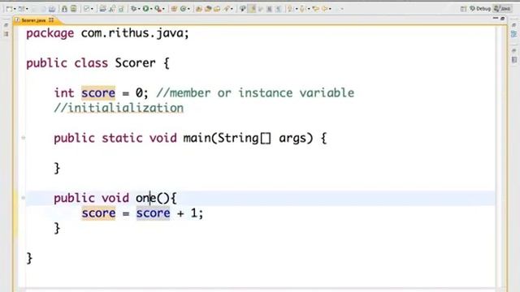Click the class name 'Scorer'
This screenshot has height=292, width=520.
click(136, 63)
